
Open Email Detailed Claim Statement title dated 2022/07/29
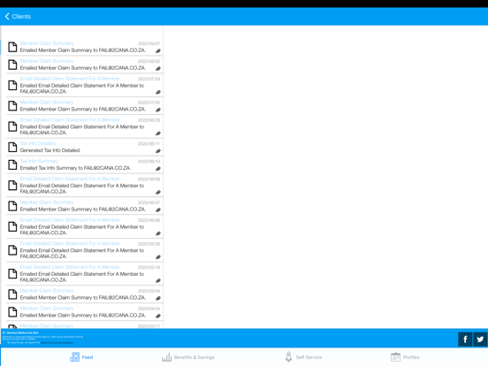(x=70, y=79)
